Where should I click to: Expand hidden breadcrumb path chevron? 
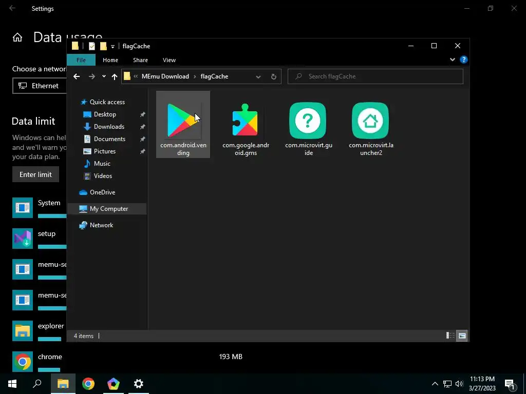[136, 76]
